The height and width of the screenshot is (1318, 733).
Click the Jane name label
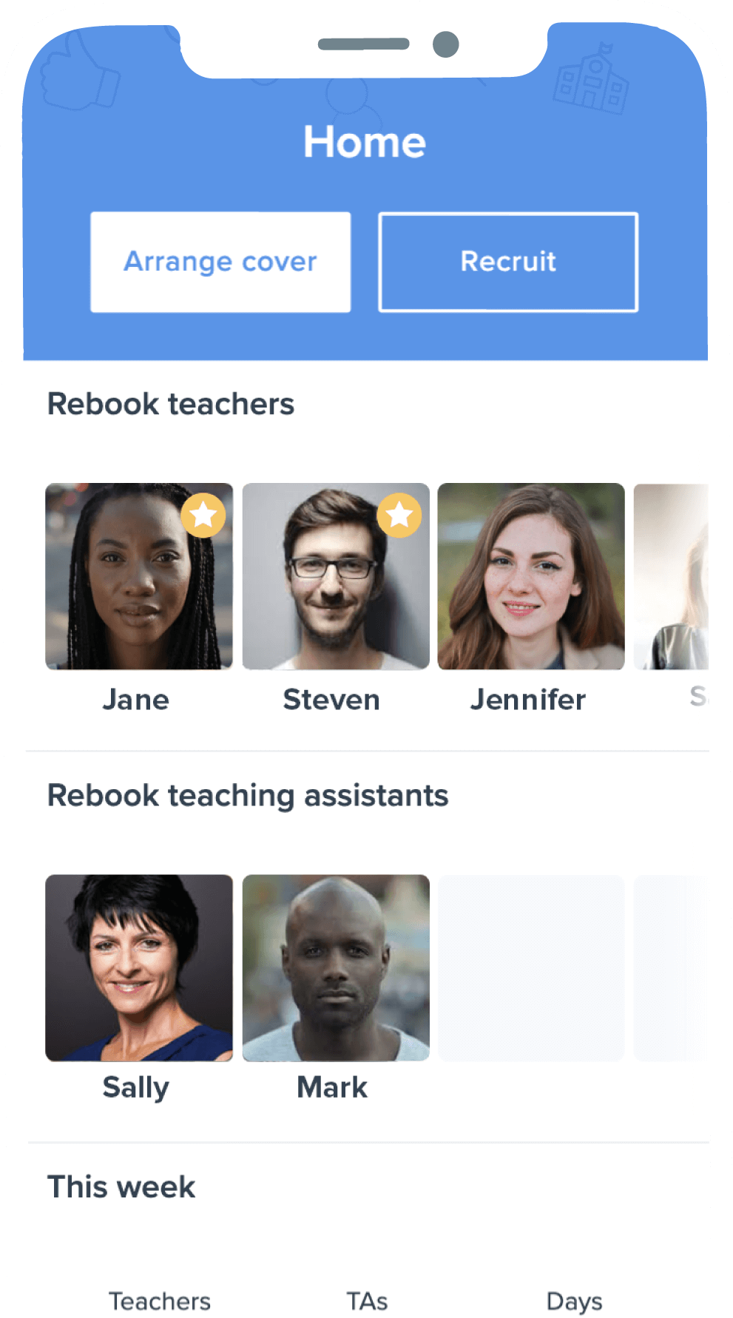(136, 700)
